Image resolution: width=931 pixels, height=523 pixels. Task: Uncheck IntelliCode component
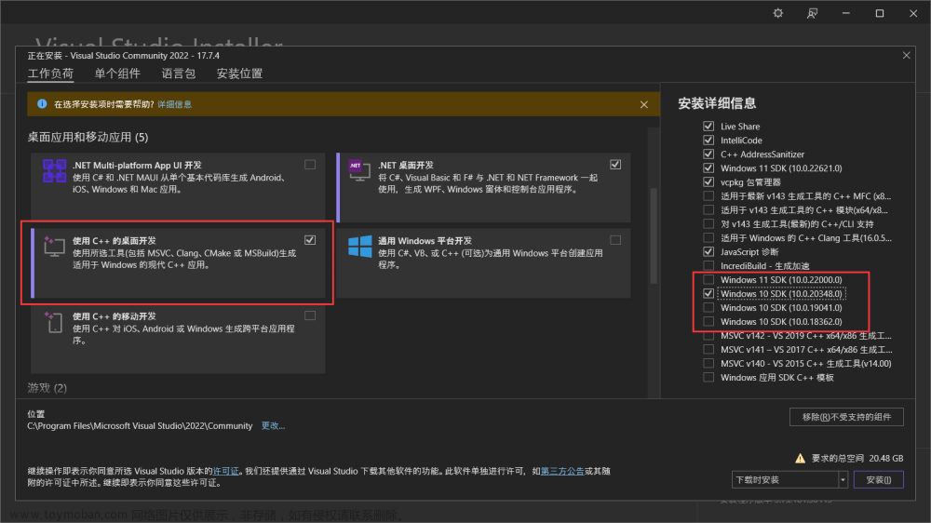pyautogui.click(x=708, y=141)
